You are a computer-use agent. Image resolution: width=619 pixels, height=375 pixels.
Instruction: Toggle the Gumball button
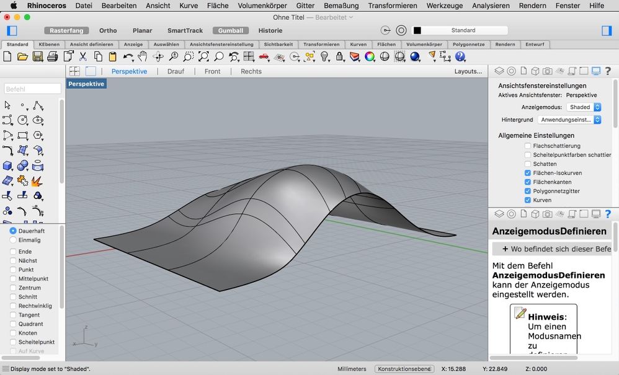click(x=231, y=30)
